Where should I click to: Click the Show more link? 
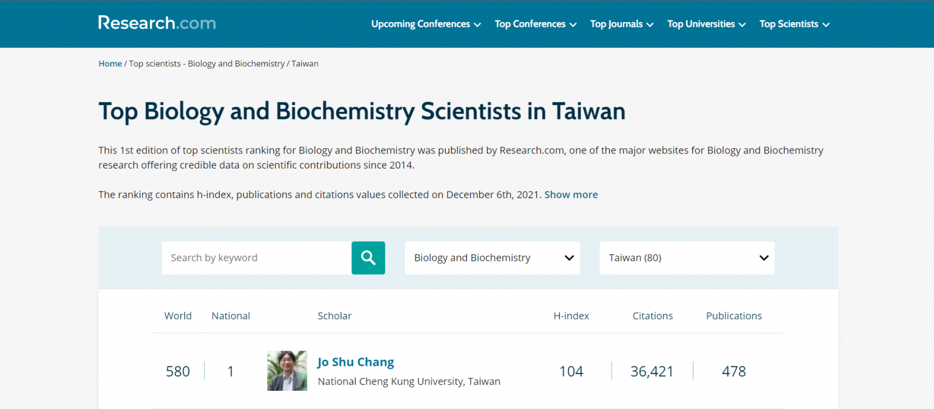pos(571,195)
